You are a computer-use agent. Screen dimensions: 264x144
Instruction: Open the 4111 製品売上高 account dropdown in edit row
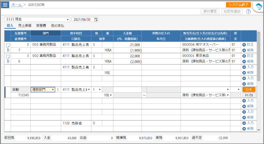pos(89,90)
